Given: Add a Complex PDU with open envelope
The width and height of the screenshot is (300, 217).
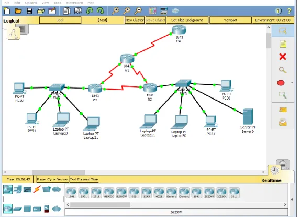Looking at the screenshot, I should [x=283, y=122].
